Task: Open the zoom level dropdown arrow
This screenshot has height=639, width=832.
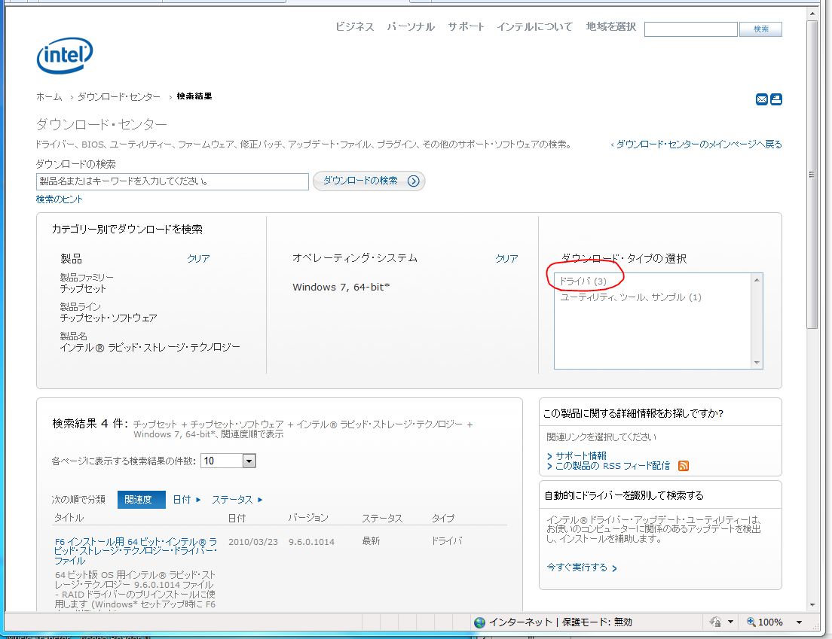Action: pyautogui.click(x=799, y=622)
